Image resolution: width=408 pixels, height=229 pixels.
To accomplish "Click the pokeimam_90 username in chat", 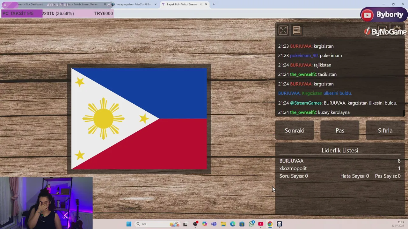I will (304, 56).
